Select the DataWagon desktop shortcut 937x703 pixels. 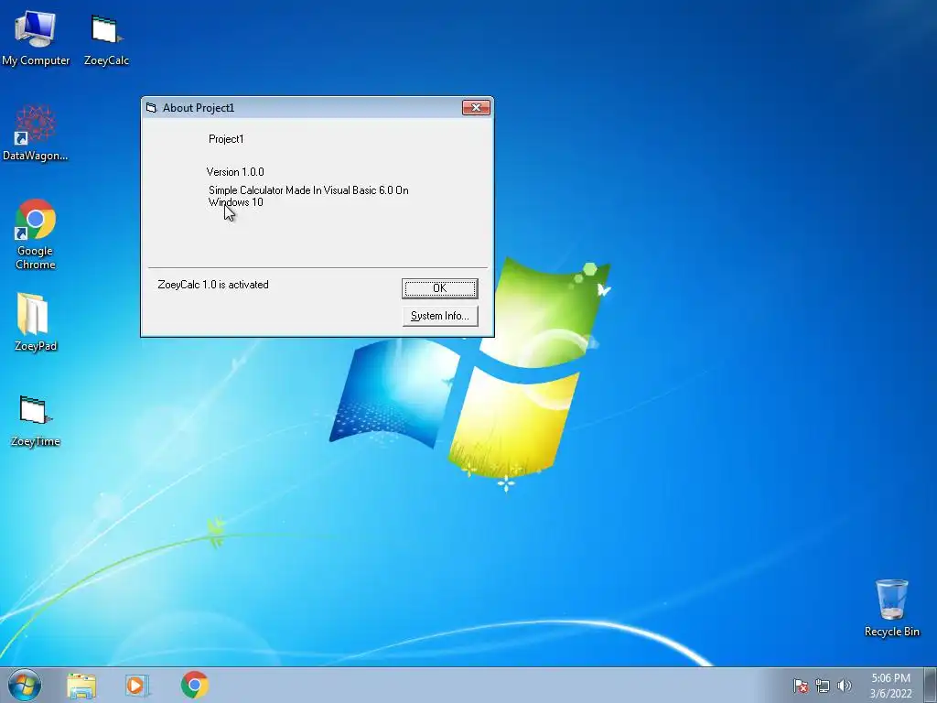[x=36, y=134]
